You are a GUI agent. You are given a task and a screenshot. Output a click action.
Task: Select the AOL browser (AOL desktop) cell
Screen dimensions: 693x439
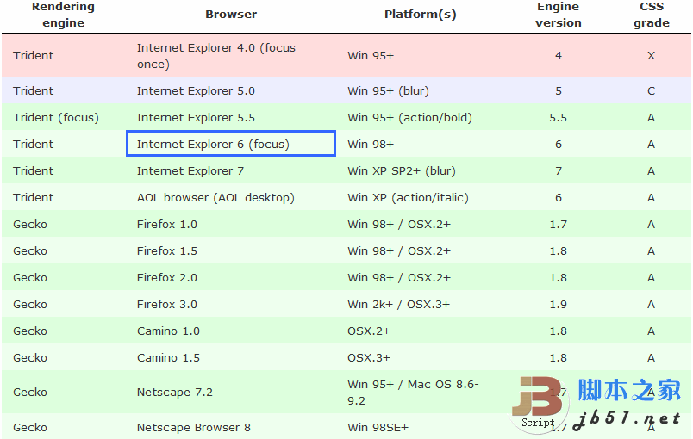231,197
